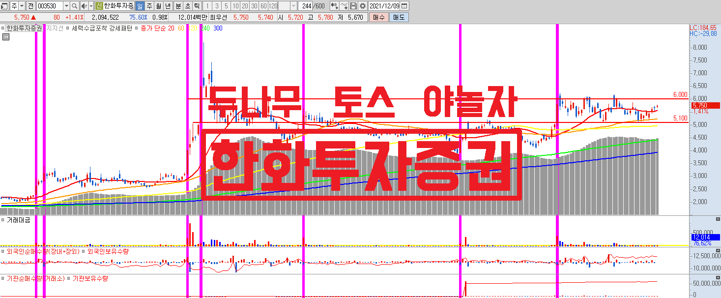Focus the stock code field 003530
Screen dimensions: 721x298
[50, 6]
